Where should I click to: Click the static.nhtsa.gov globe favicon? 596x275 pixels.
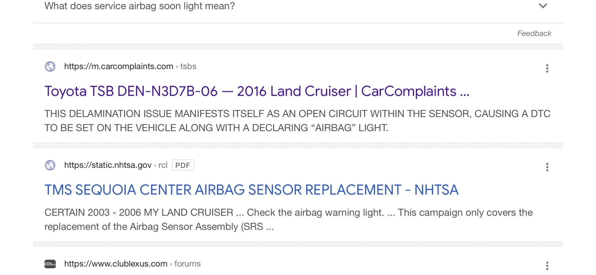coord(50,165)
